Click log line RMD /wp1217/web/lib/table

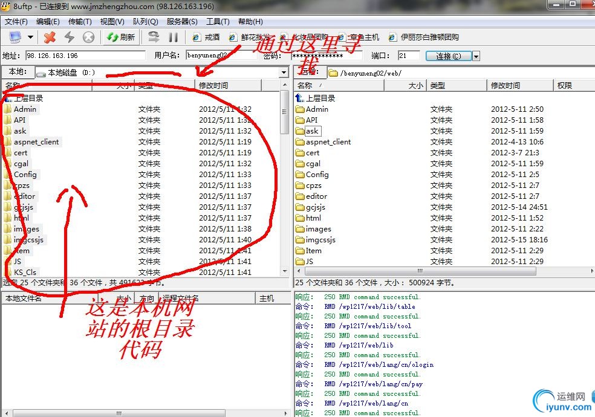[369, 306]
